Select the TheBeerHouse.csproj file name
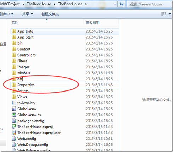 [x=35, y=127]
